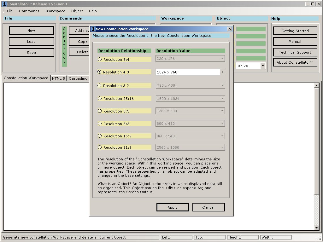Expand the <div> object type dropdown
Viewport: 323px width, 242px height.
coord(263,66)
